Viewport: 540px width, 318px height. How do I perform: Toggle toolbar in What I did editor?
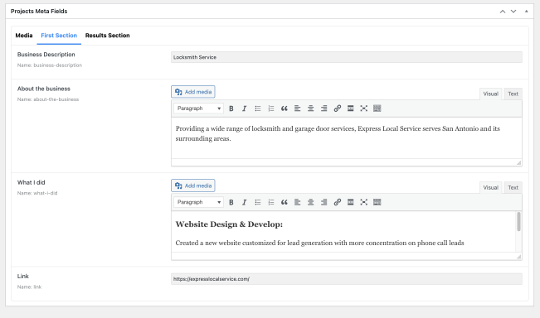click(377, 202)
